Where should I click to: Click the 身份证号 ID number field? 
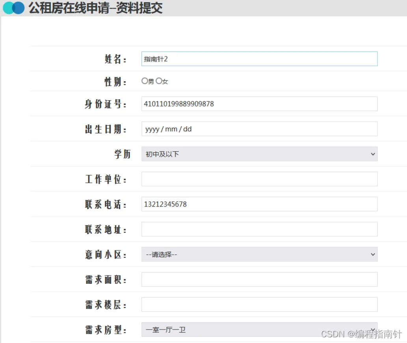[x=259, y=104]
